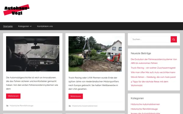
Task: Open the car interior windshield post image
Action: point(33,54)
